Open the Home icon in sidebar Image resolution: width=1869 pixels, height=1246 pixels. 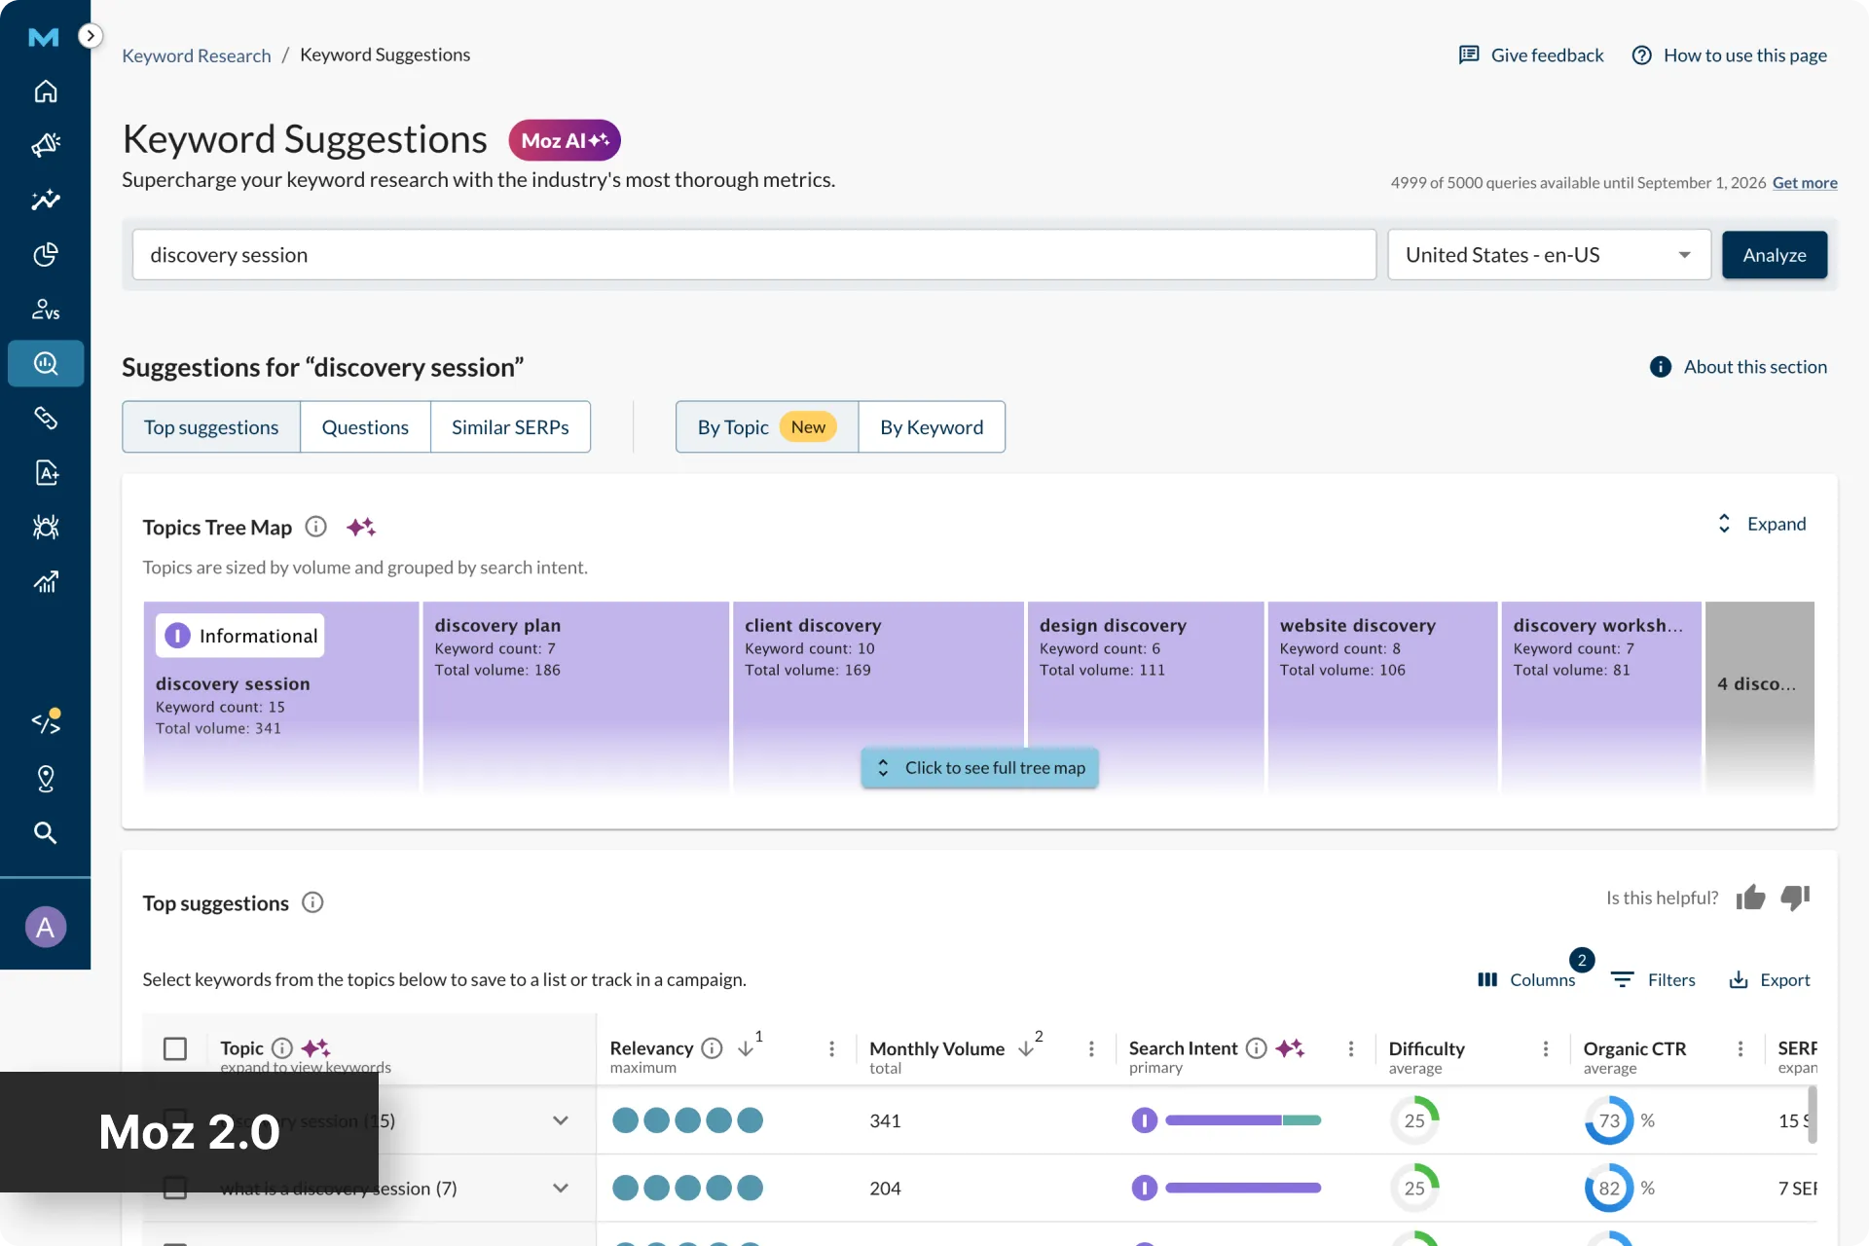[46, 92]
